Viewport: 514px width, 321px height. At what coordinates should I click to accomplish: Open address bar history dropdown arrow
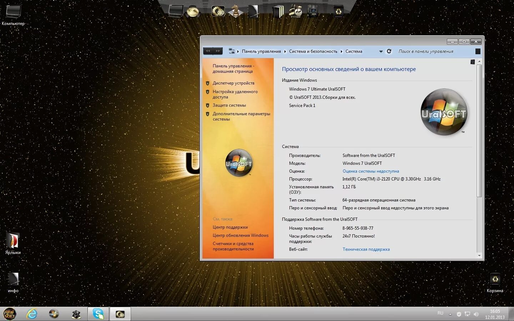pyautogui.click(x=381, y=51)
